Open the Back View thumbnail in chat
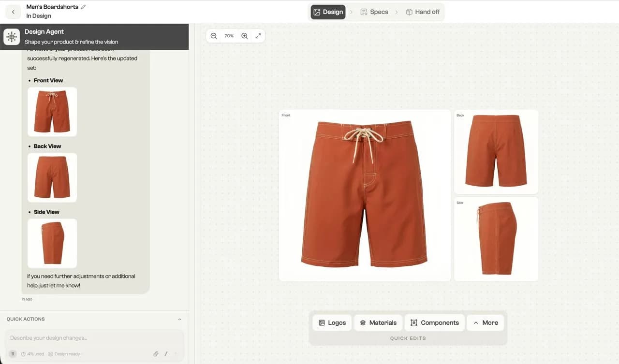This screenshot has width=619, height=364. [52, 177]
